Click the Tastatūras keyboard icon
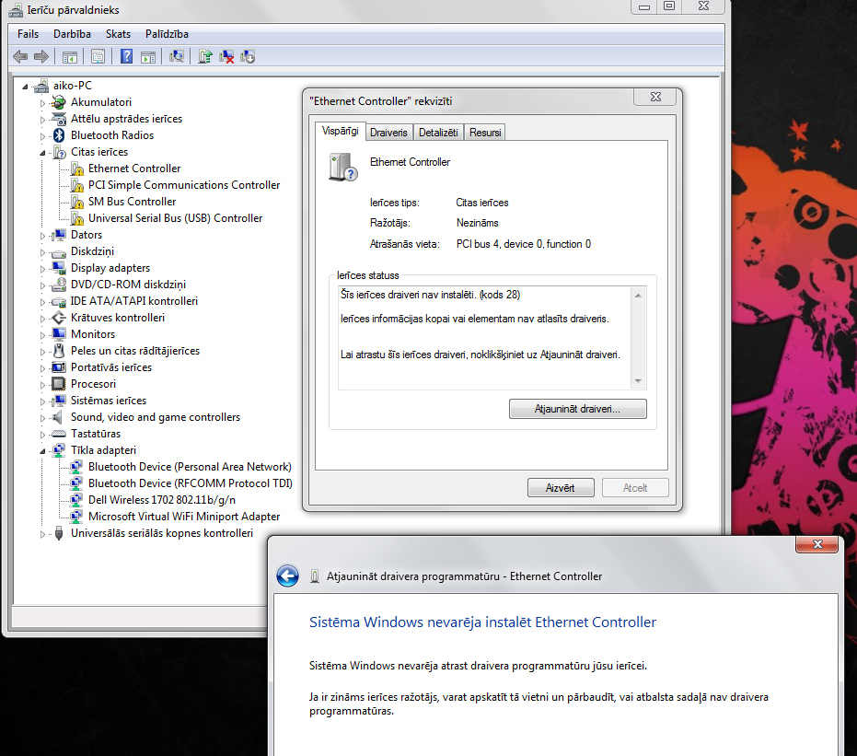The height and width of the screenshot is (756, 857). 59,434
